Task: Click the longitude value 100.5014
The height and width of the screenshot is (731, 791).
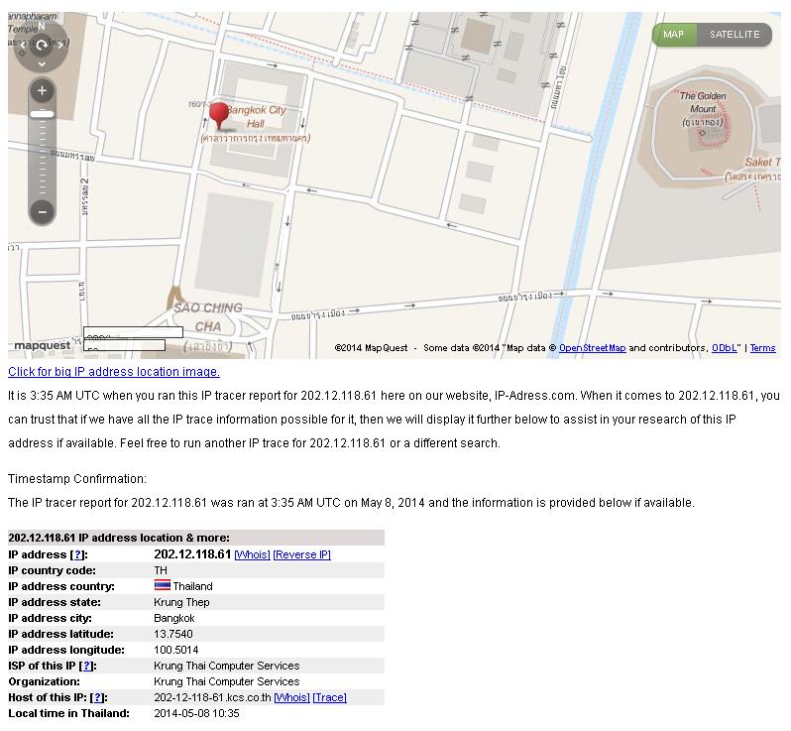Action: (x=176, y=651)
